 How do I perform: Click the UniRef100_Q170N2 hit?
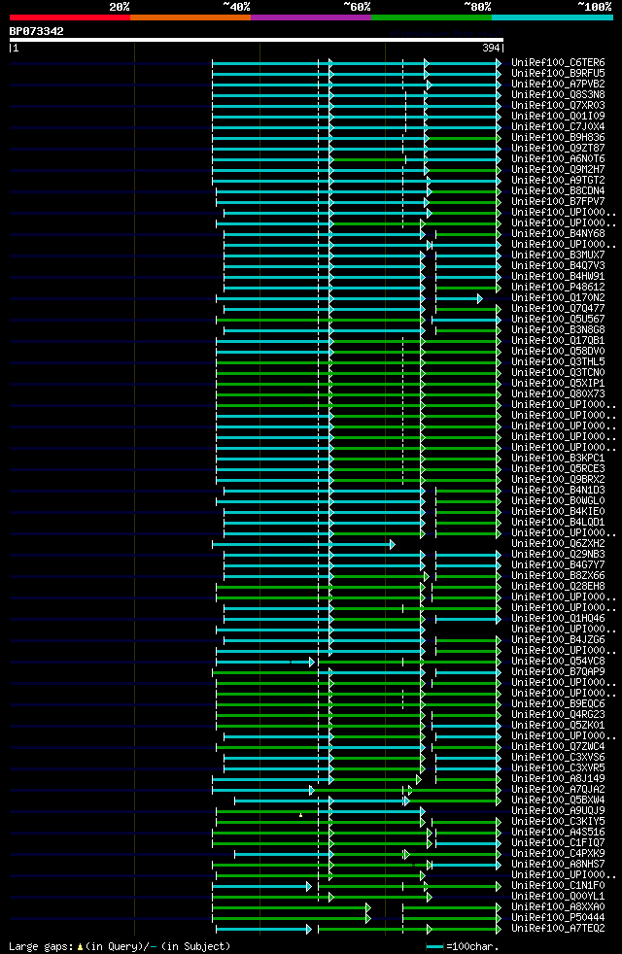[558, 297]
